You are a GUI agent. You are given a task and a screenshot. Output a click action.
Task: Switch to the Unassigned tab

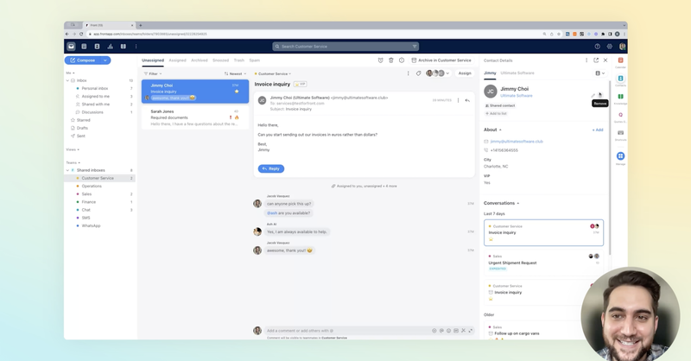click(153, 60)
